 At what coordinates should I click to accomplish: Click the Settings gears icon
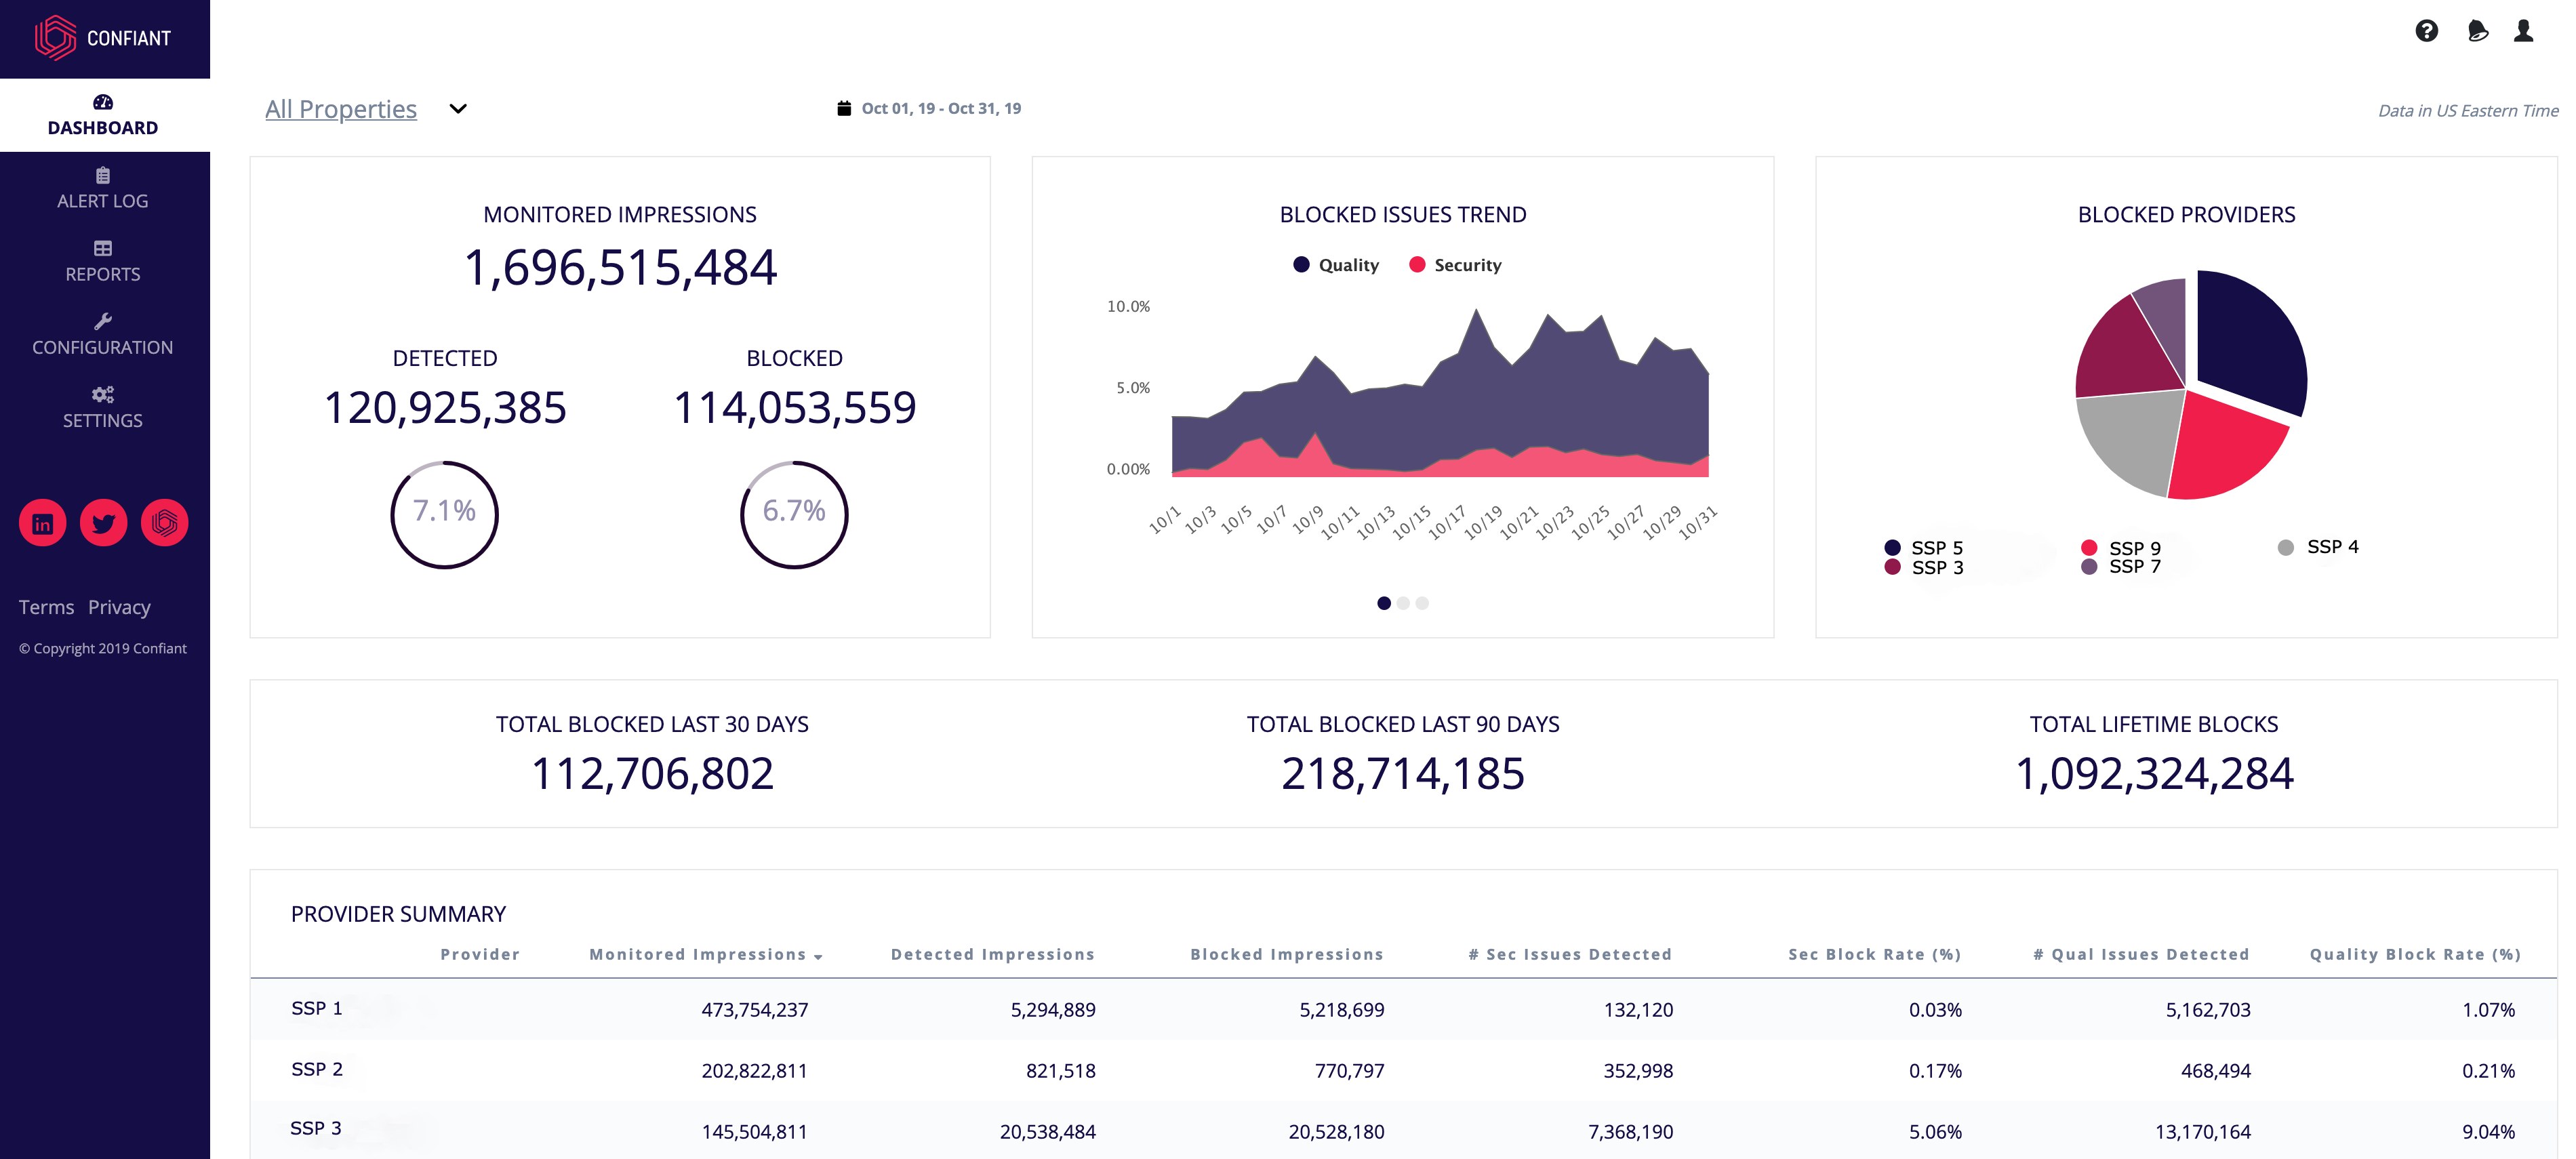[x=103, y=394]
